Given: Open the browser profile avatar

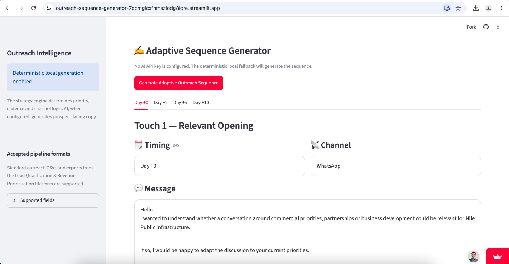Looking at the screenshot, I should pos(488,8).
